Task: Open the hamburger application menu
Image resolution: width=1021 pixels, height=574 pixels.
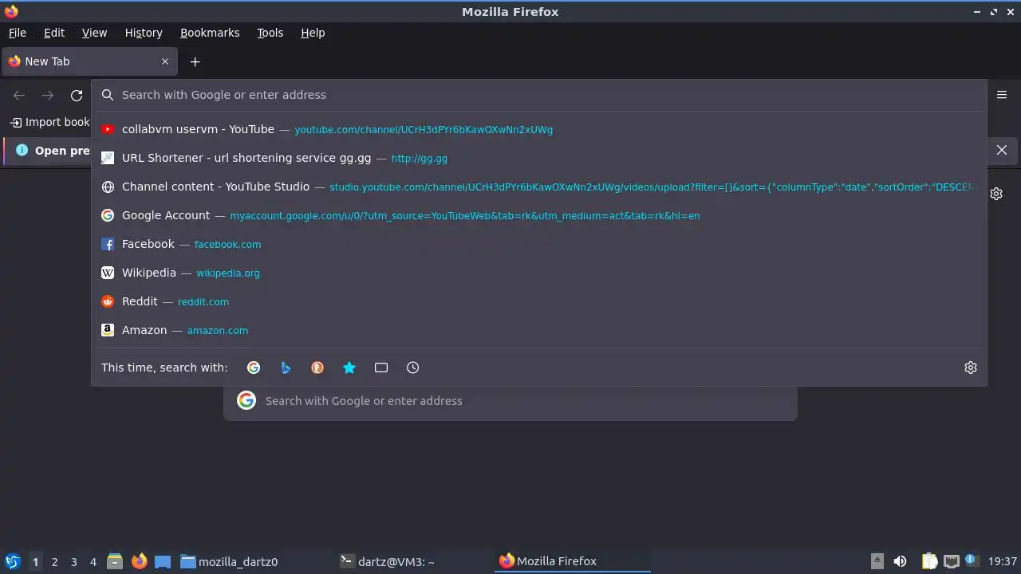Action: coord(1002,95)
